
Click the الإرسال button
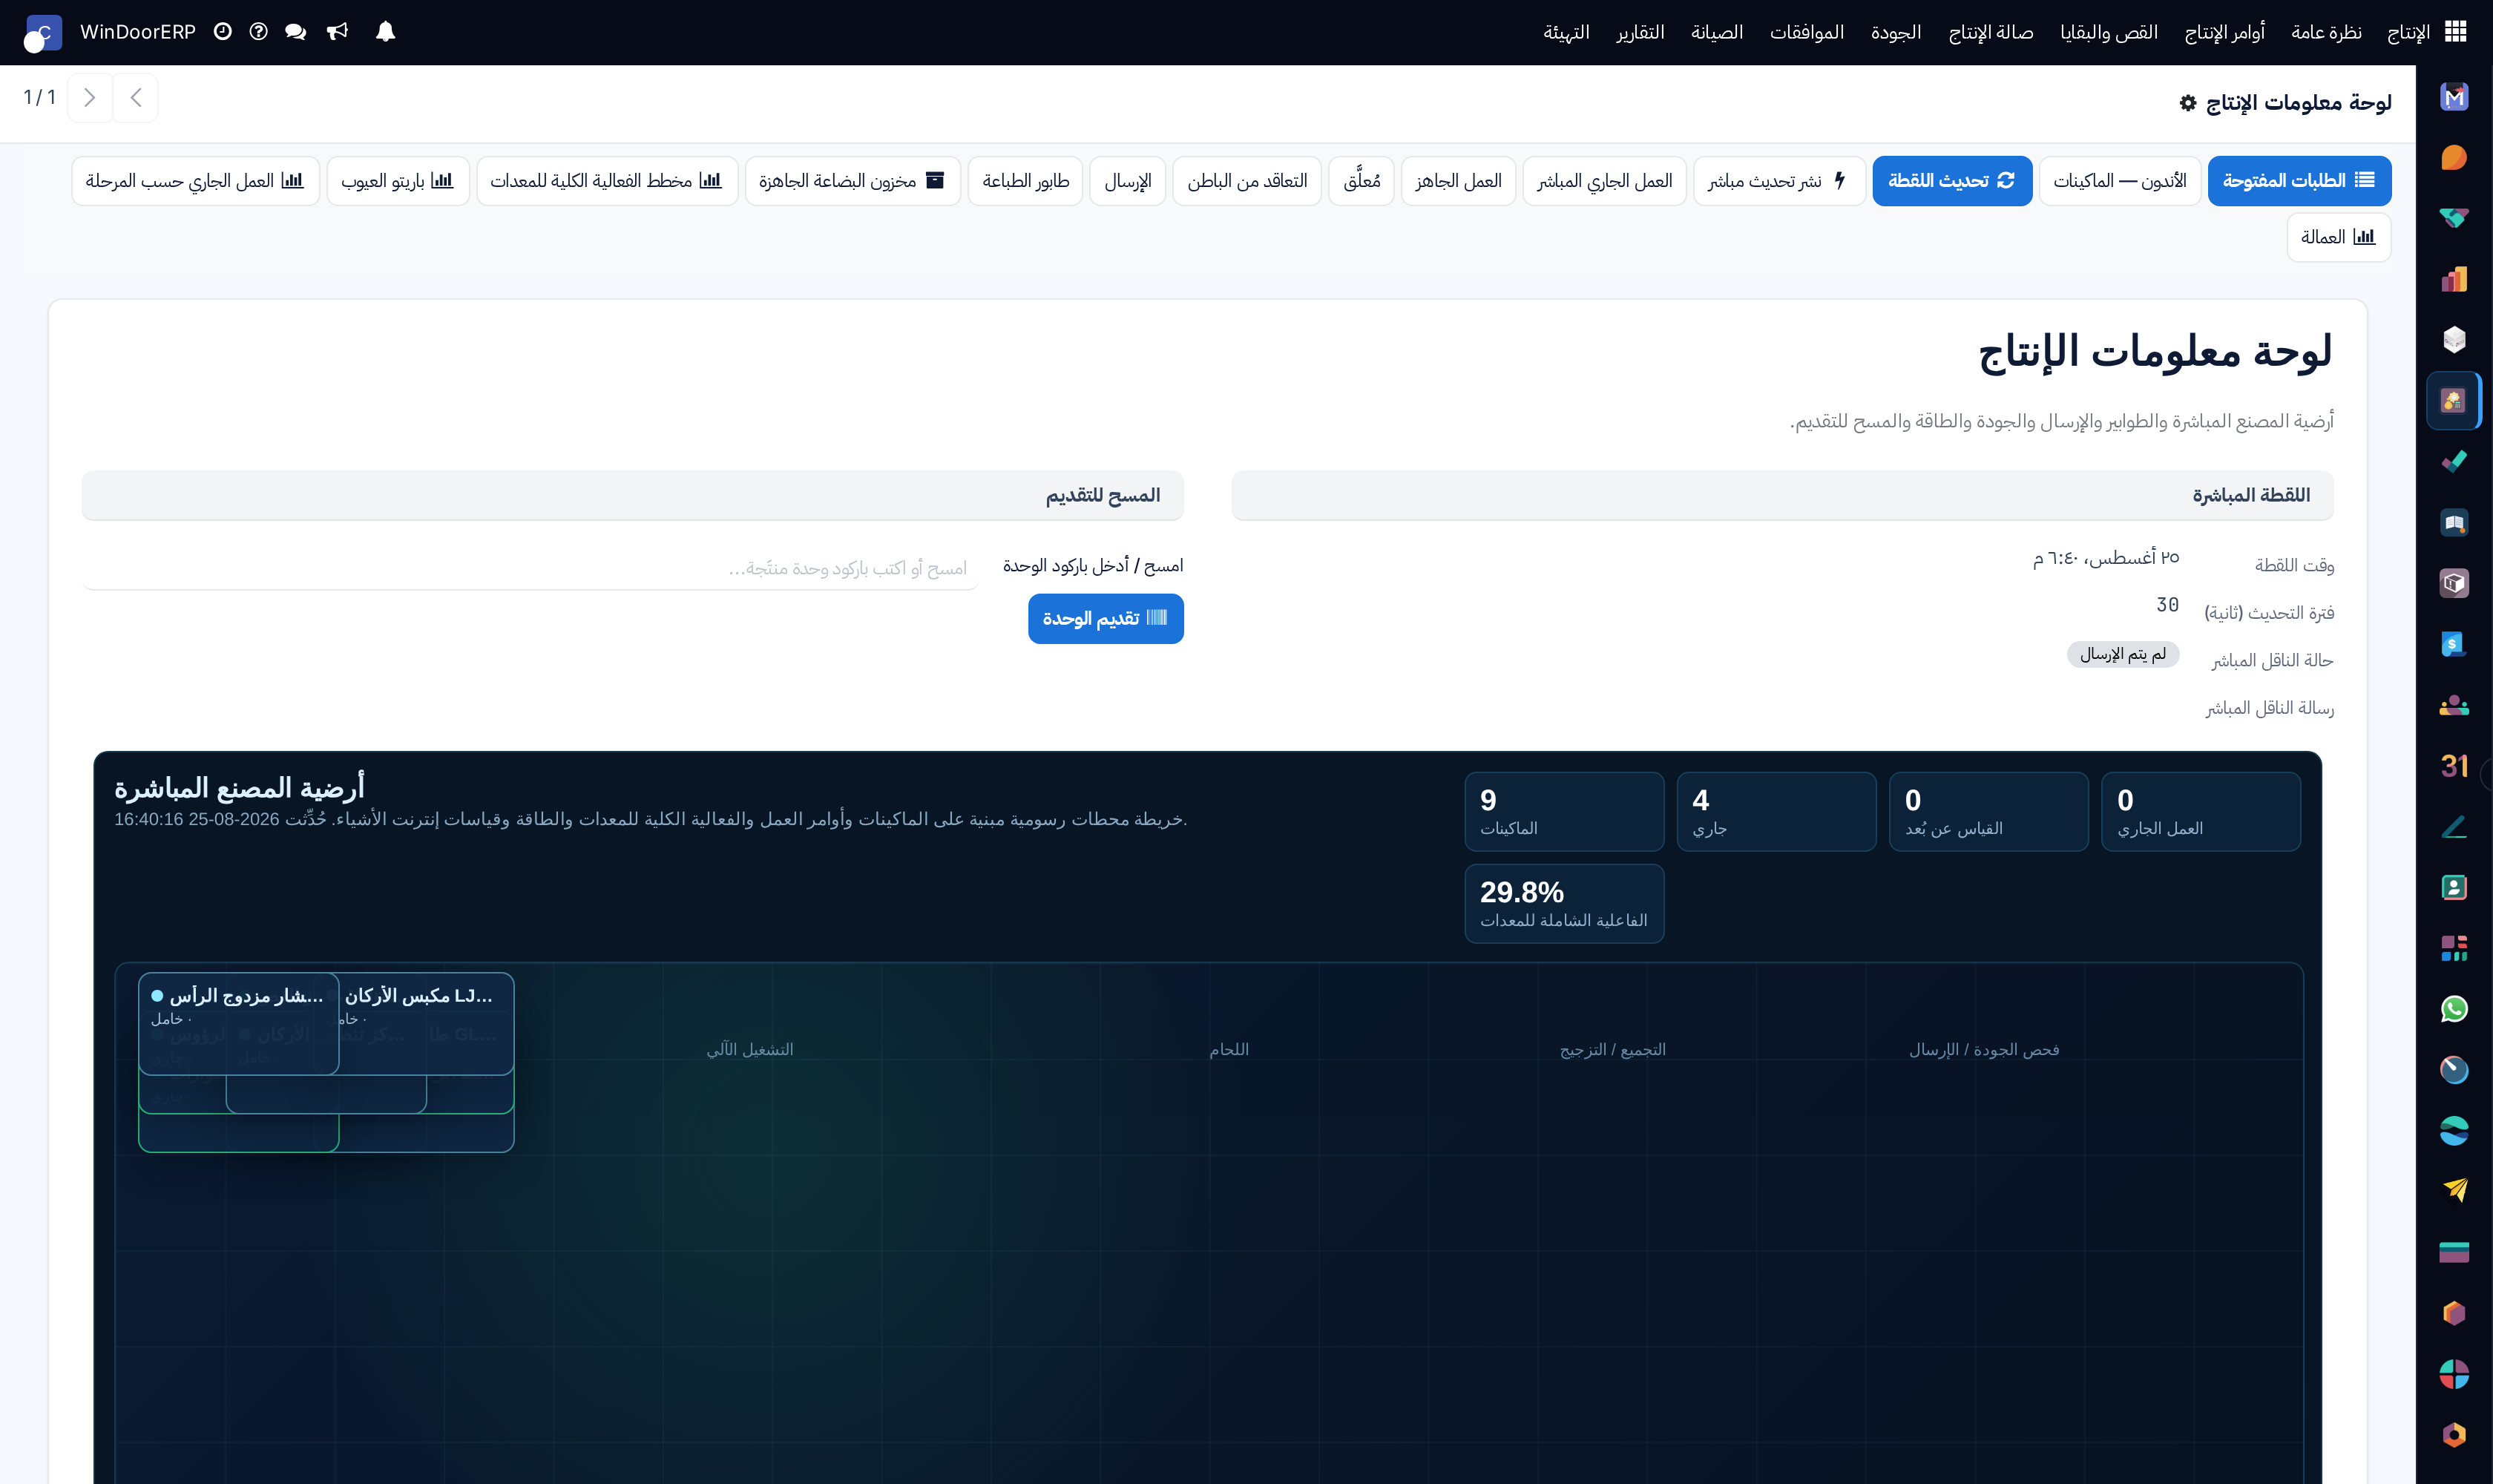(1128, 181)
